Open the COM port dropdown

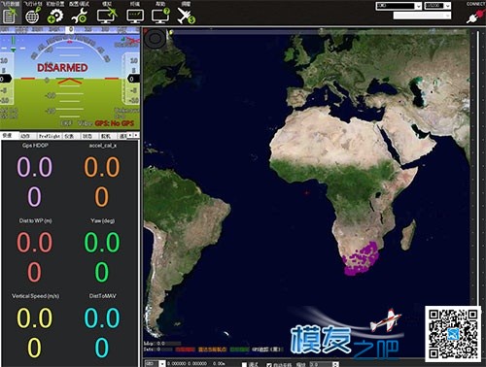click(399, 6)
